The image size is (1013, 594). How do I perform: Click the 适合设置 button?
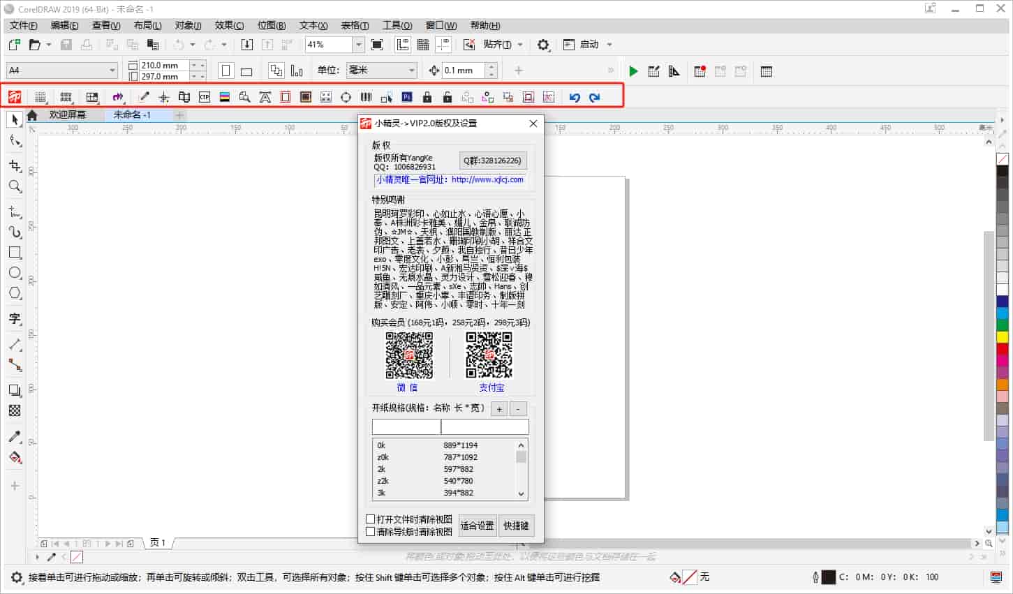(478, 526)
